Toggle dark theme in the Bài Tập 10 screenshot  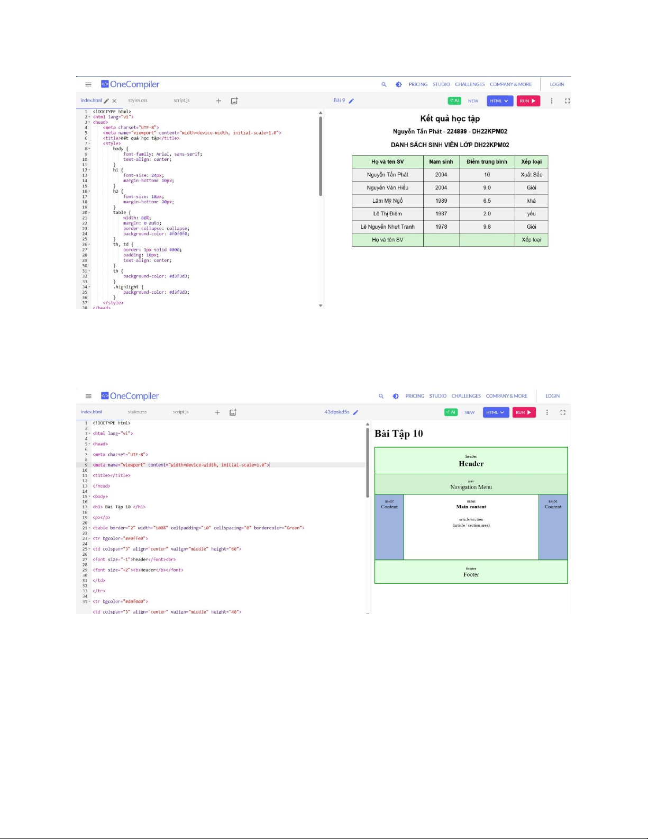pos(396,396)
